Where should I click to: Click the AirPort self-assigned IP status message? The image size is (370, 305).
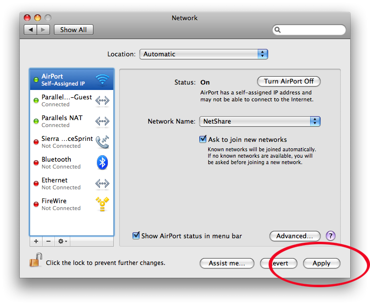click(257, 96)
